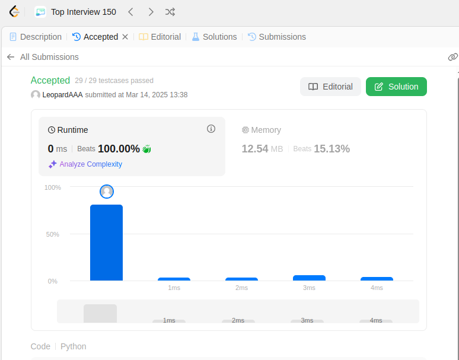Select the Accepted tab
Image resolution: width=459 pixels, height=360 pixels.
point(95,37)
